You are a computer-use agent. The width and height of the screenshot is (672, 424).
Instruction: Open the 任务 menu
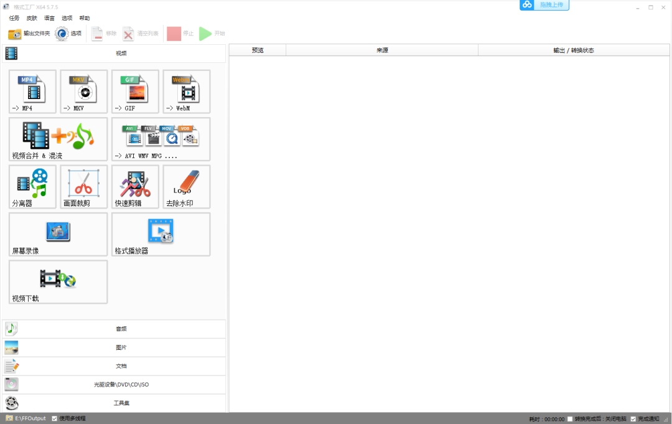pos(14,18)
